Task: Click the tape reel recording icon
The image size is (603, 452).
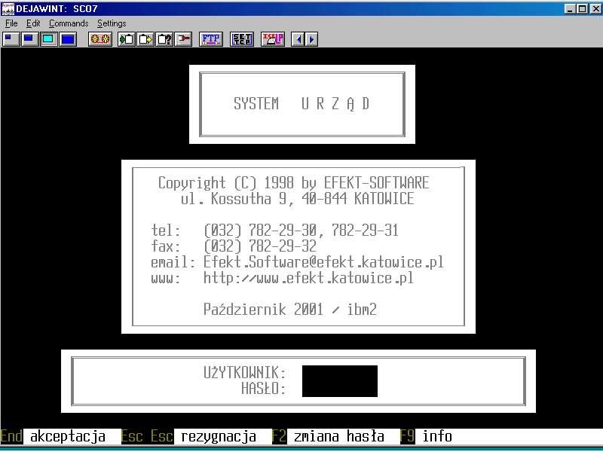Action: click(100, 39)
